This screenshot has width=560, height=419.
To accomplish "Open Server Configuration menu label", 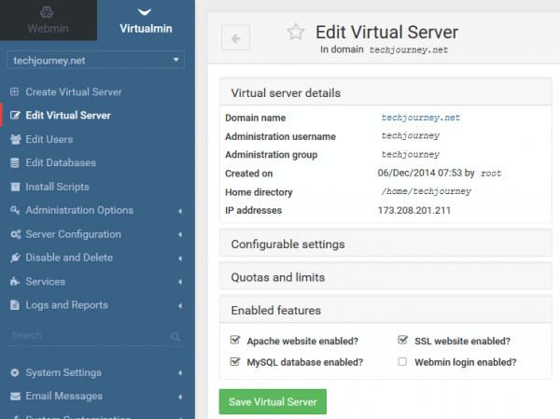I will 73,234.
